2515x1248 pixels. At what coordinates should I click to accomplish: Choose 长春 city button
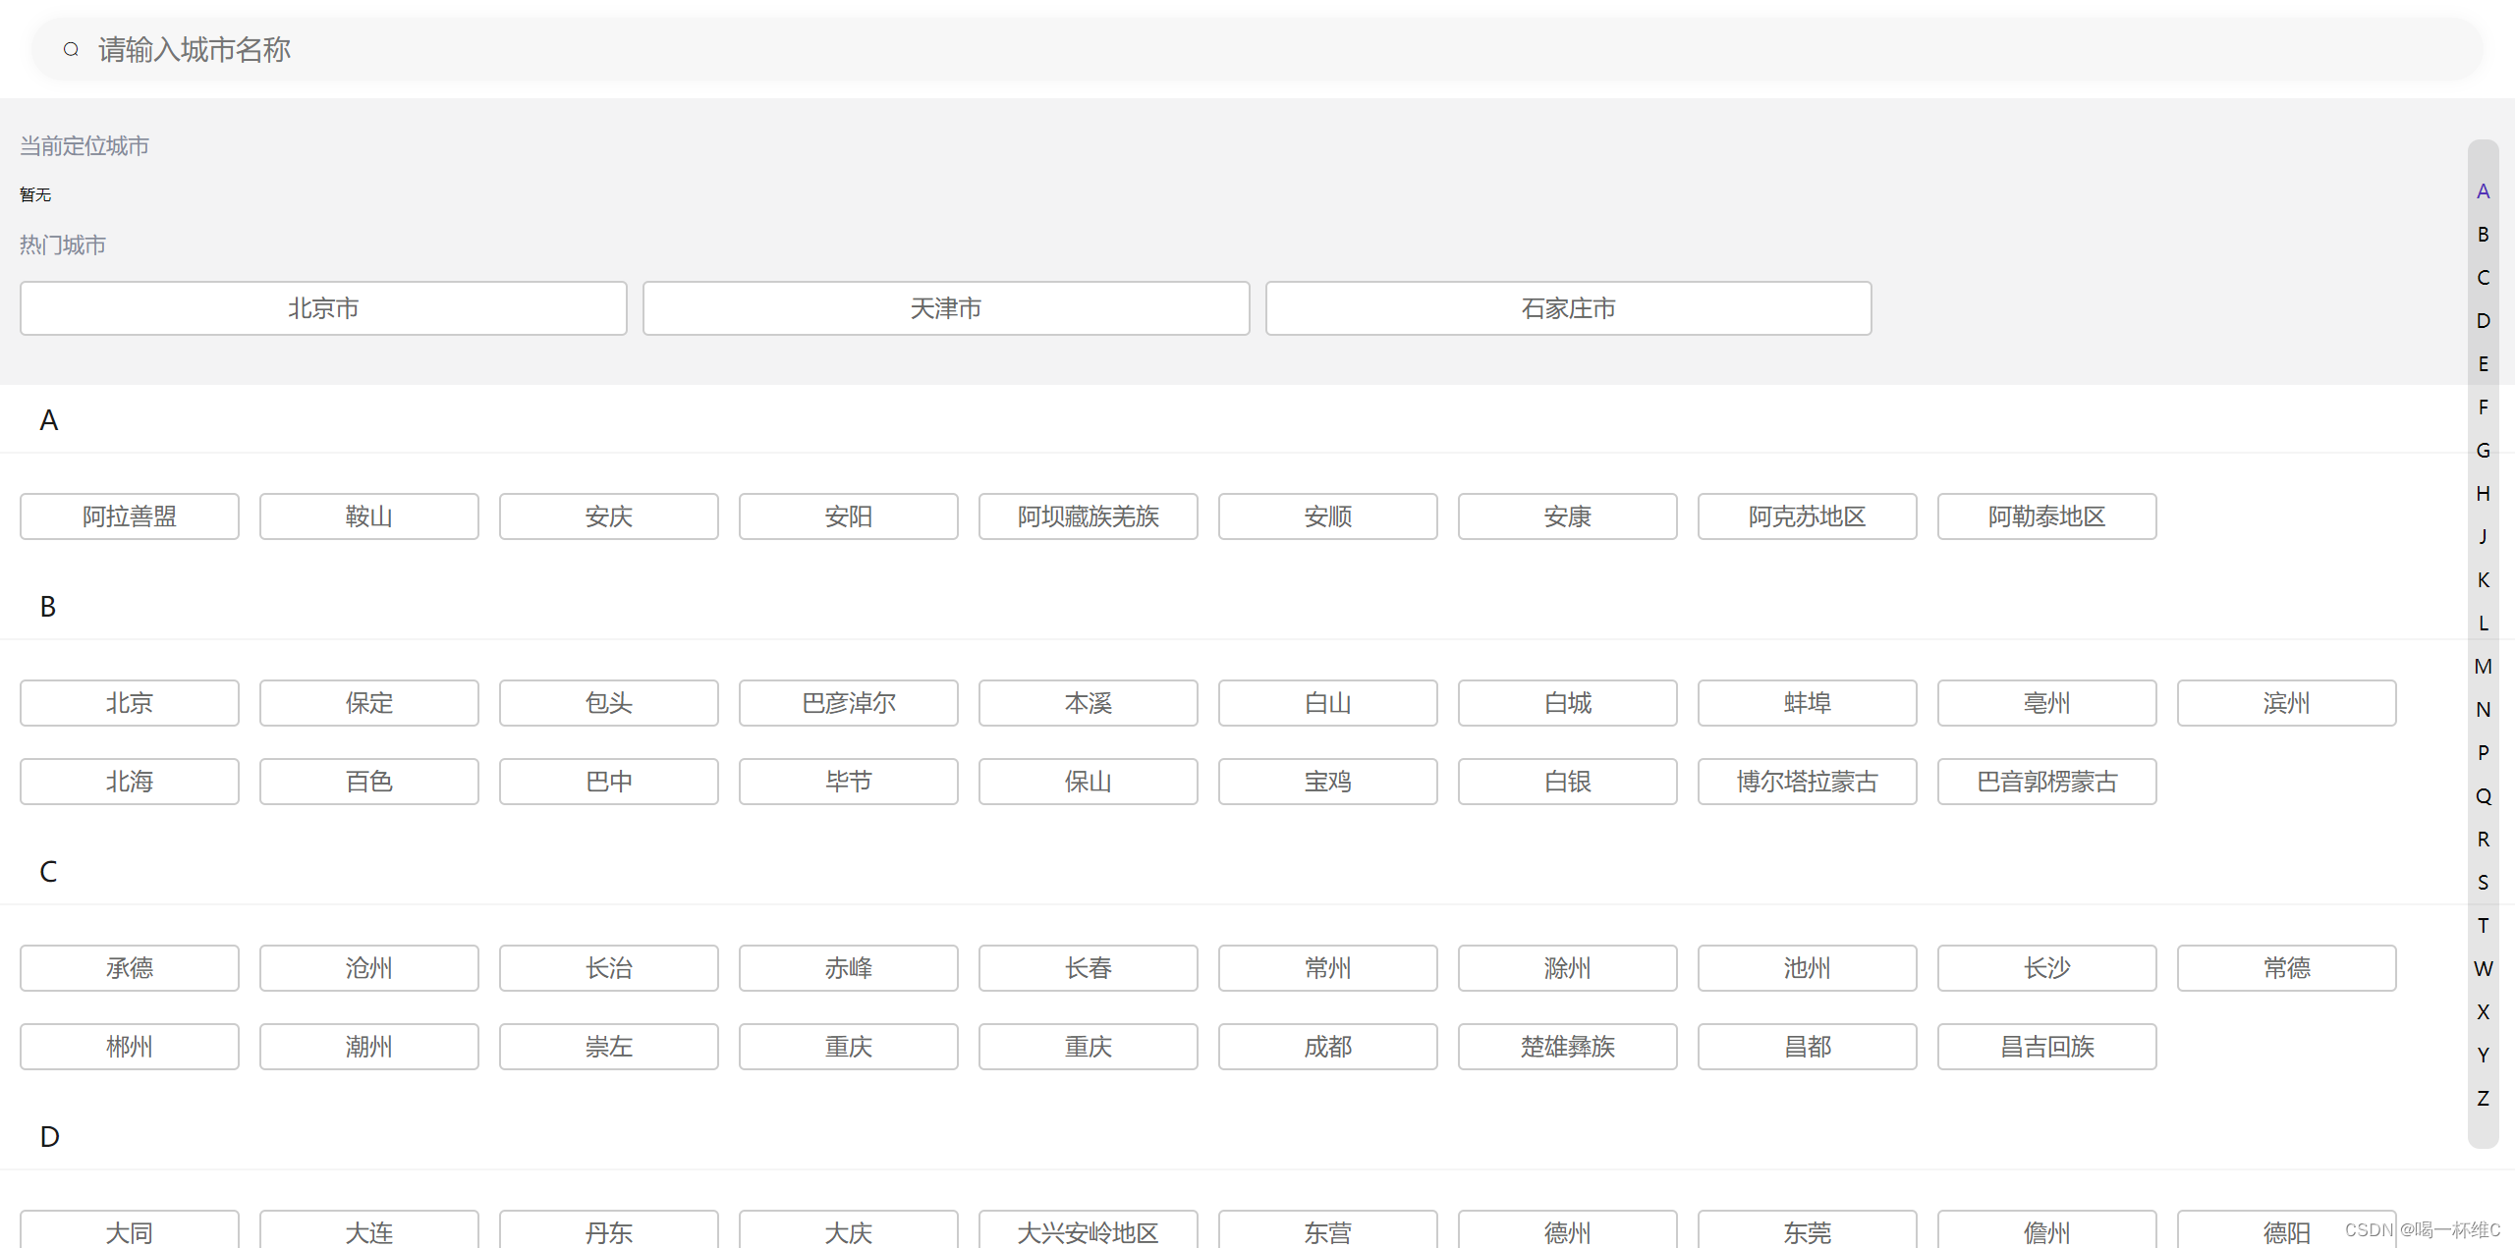click(1089, 968)
